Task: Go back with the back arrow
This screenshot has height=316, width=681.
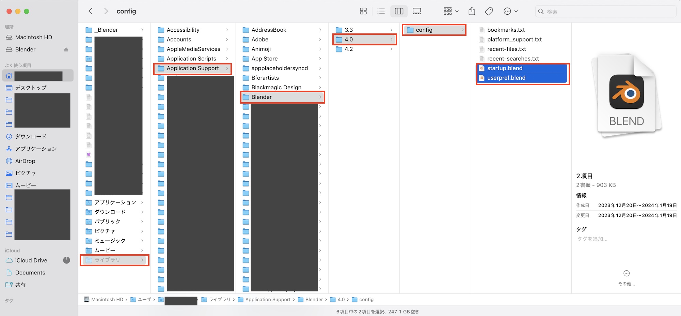Action: (x=91, y=11)
